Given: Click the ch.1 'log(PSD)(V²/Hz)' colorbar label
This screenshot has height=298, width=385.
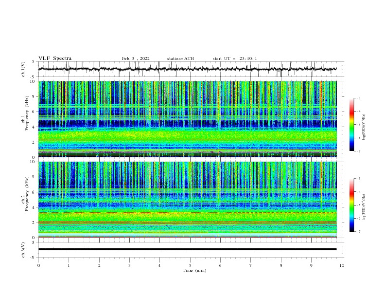Looking at the screenshot, I should point(364,127).
